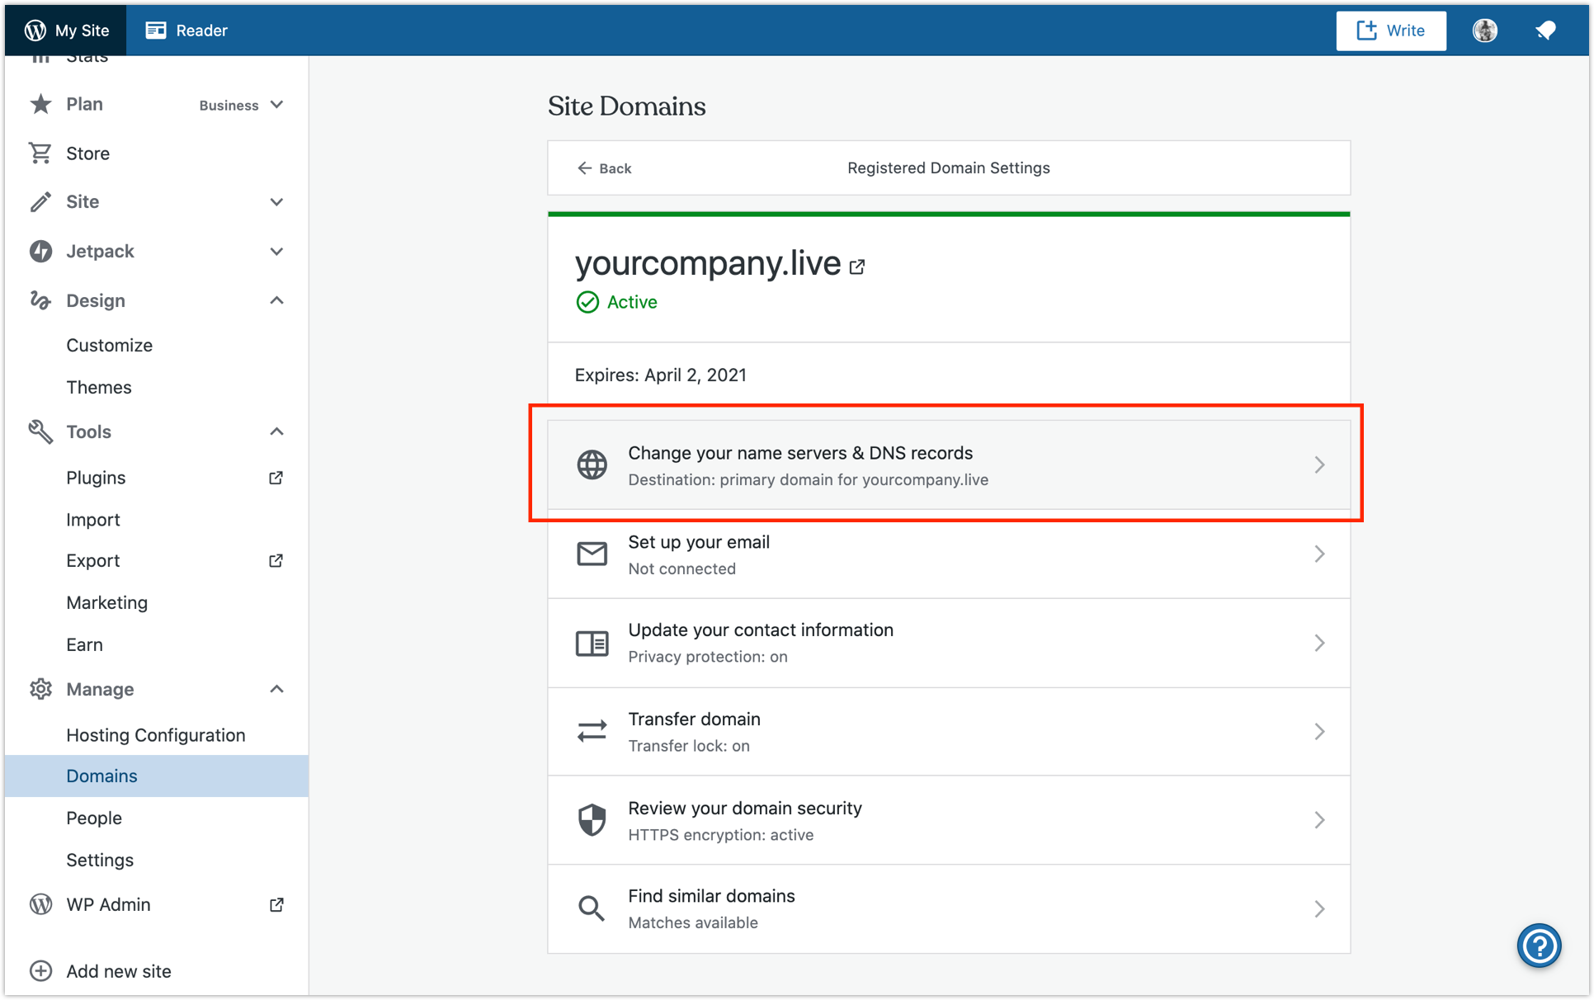This screenshot has width=1594, height=1000.
Task: Open Change your name servers & DNS records
Action: (948, 465)
